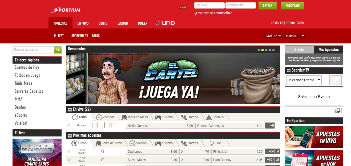Viewport: 351px width, 166px height.
Task: Open the Decimal odds format dropdown
Action: (x=294, y=36)
